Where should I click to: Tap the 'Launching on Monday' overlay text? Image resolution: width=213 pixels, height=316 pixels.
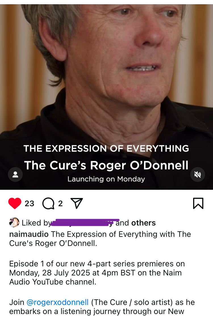(x=106, y=179)
